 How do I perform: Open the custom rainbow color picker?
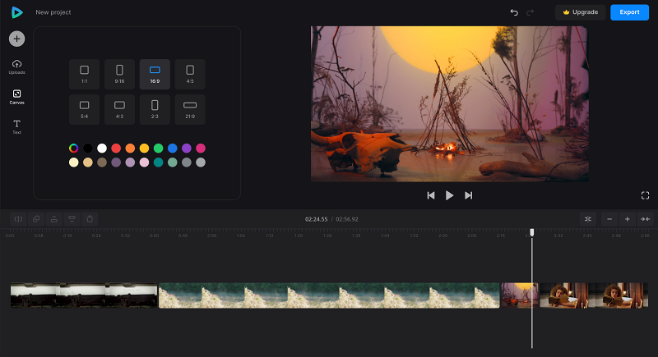[x=74, y=149]
